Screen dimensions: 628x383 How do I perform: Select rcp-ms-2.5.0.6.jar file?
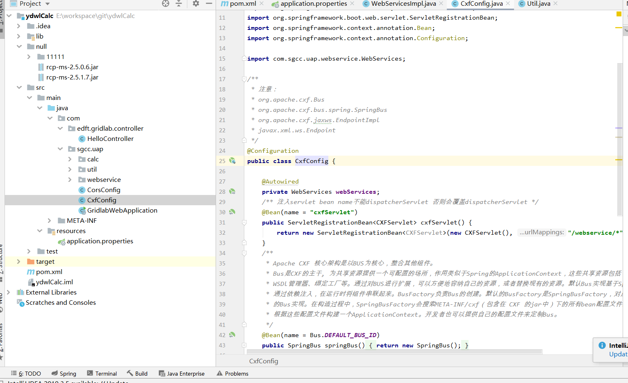click(x=72, y=67)
